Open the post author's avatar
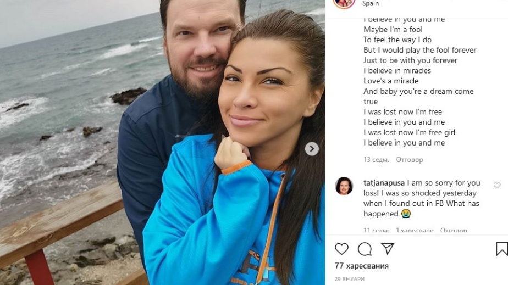Screen dimensions: 508x285 coord(344,3)
